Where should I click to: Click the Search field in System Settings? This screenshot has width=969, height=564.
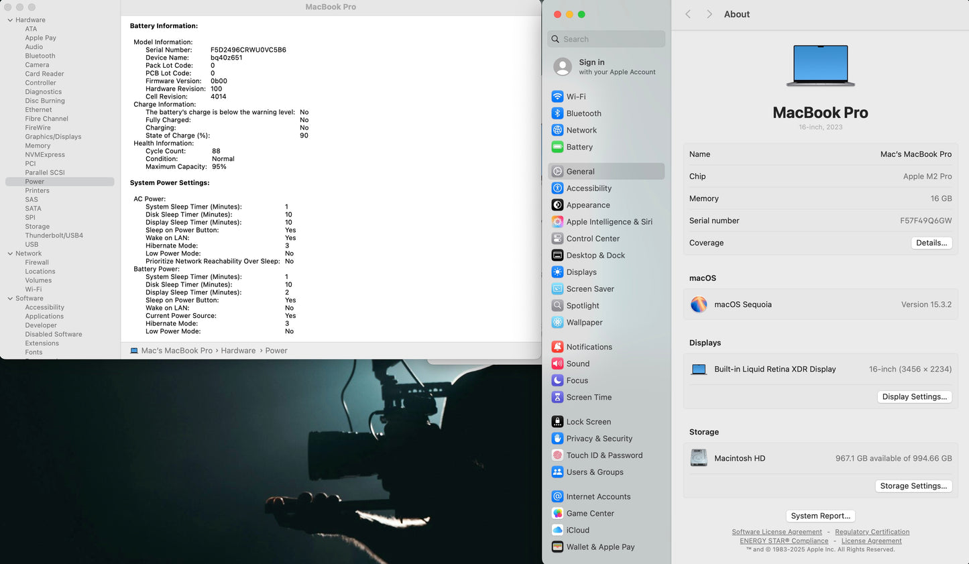pos(606,39)
